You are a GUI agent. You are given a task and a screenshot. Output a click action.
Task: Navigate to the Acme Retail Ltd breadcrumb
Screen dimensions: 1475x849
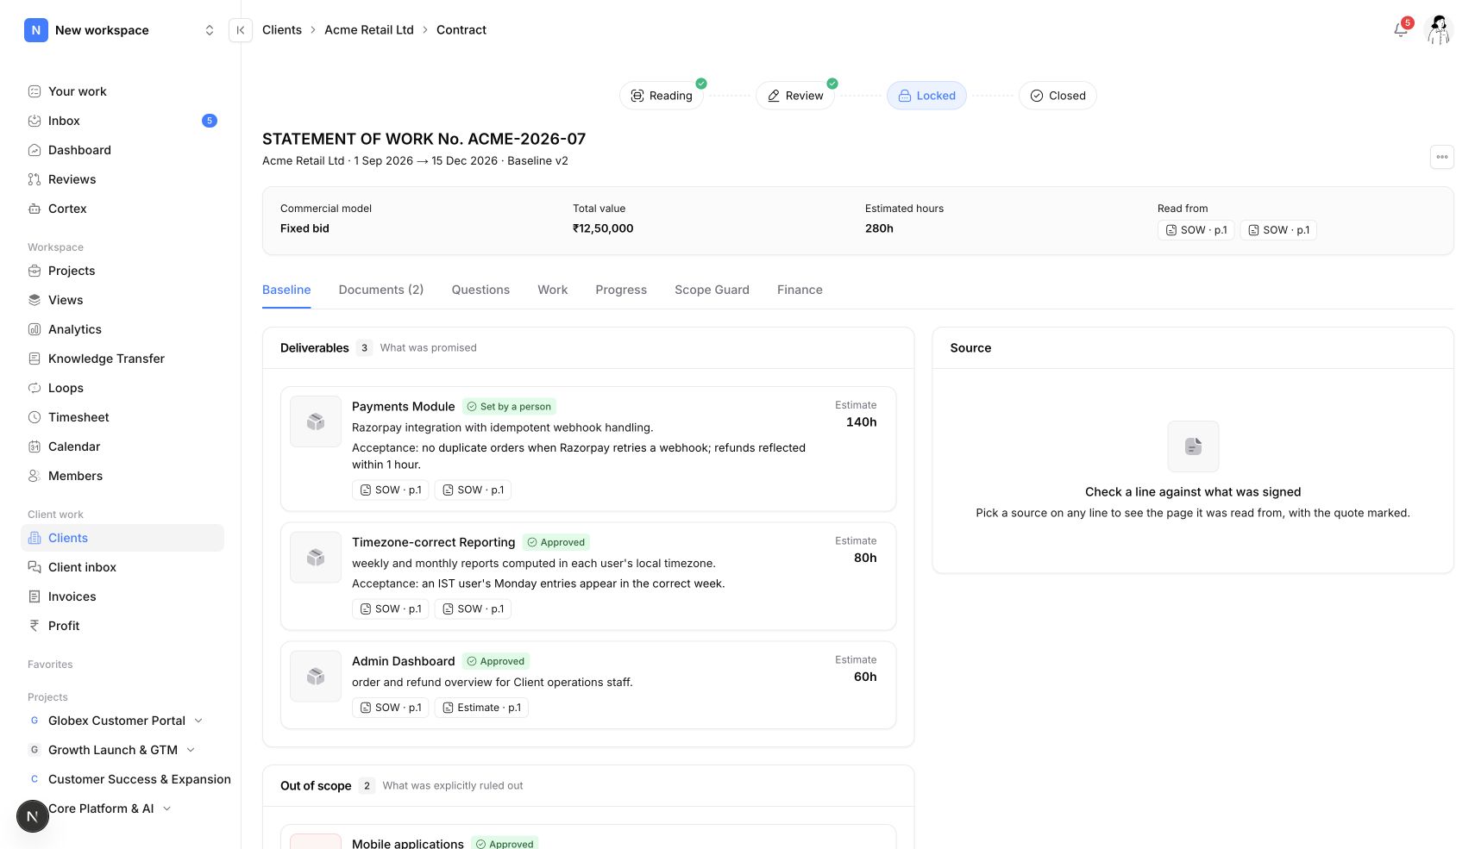[x=369, y=30]
